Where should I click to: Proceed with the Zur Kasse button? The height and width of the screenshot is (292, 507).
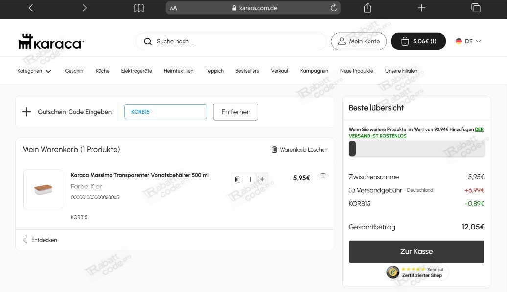tap(416, 251)
